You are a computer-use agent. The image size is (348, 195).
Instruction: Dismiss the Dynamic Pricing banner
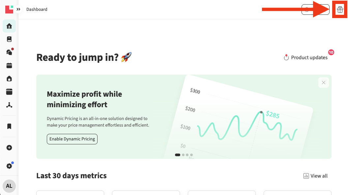[x=324, y=83]
